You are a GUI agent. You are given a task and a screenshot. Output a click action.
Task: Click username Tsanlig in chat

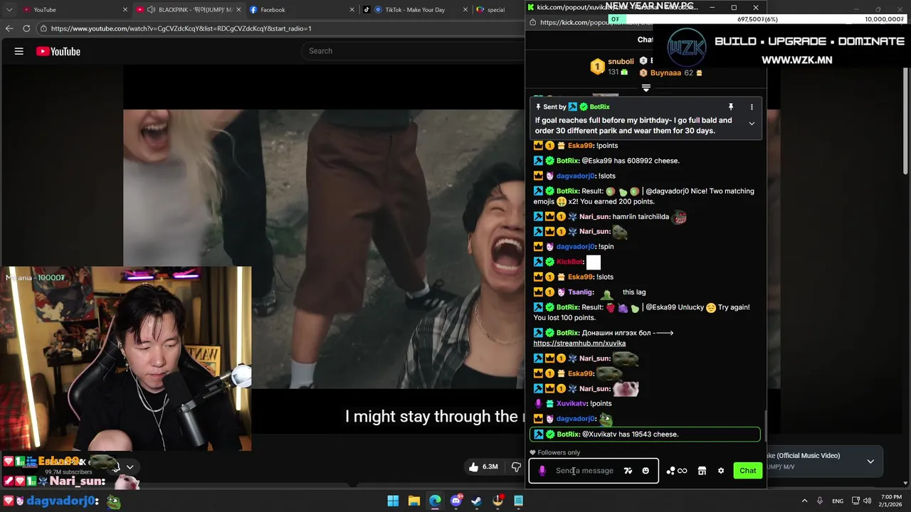[x=580, y=292]
